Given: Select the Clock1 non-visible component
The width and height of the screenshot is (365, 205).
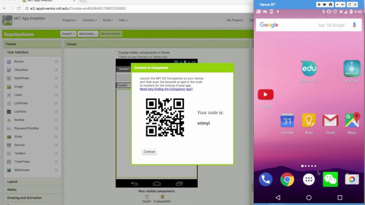Looking at the screenshot, I should click(x=146, y=199).
